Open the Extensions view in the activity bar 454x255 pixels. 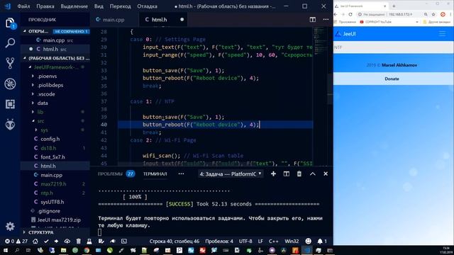10,104
